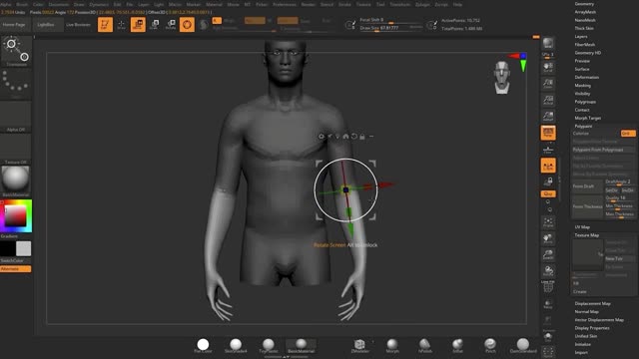This screenshot has width=639, height=359.
Task: Toggle the Colorize Grd orange button
Action: [x=628, y=134]
